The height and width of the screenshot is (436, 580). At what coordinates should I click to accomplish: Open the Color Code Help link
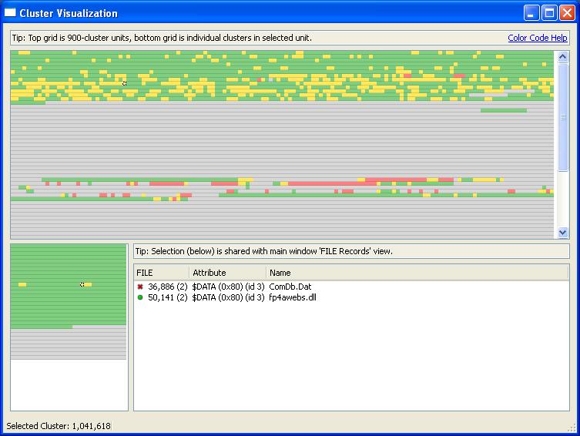tap(537, 38)
